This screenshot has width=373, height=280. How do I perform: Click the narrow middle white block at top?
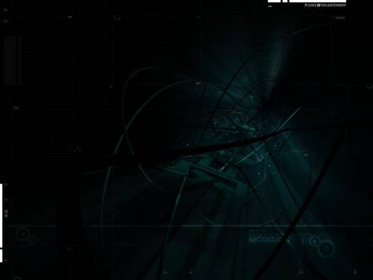[x=285, y=1]
